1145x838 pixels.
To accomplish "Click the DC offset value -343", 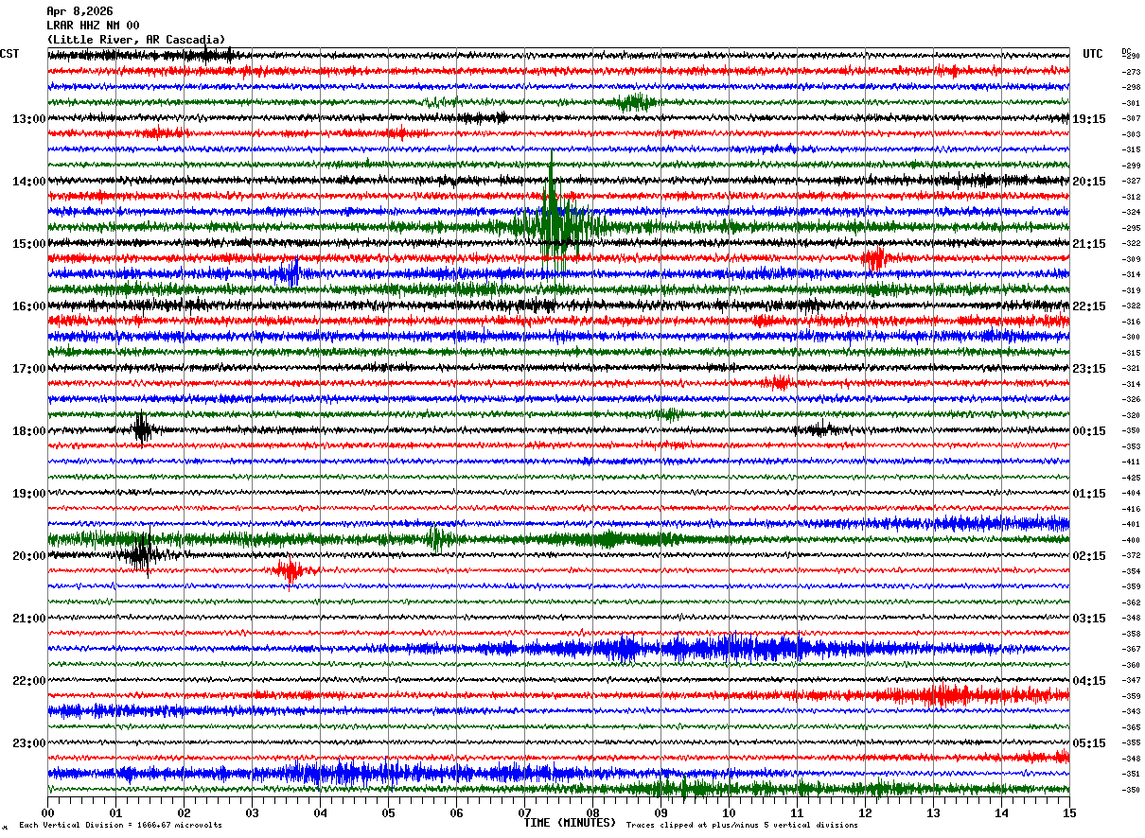I will click(x=1131, y=712).
